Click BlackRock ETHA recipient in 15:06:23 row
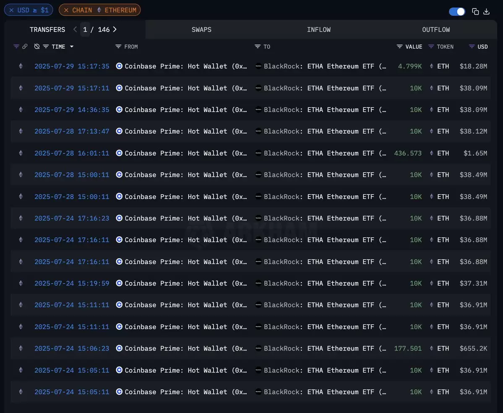This screenshot has height=413, width=503. click(x=325, y=348)
